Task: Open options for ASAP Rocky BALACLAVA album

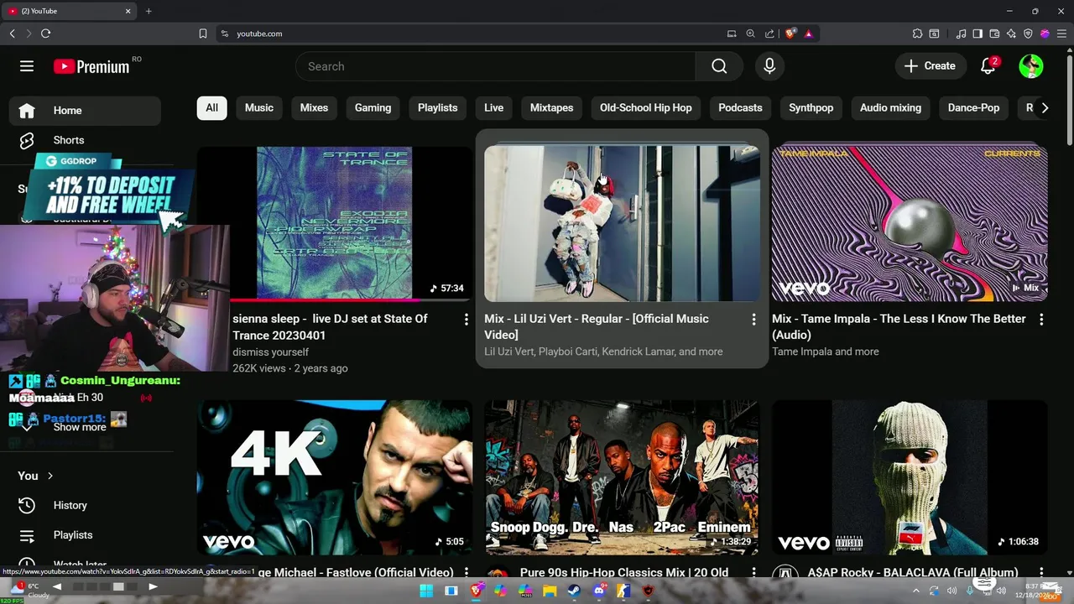Action: click(1041, 572)
